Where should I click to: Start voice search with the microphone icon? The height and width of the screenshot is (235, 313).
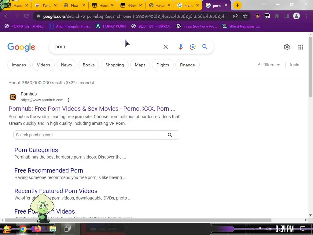click(x=180, y=47)
